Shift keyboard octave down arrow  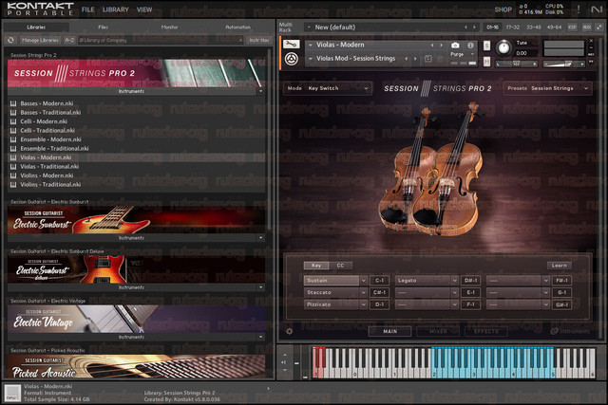coord(285,370)
